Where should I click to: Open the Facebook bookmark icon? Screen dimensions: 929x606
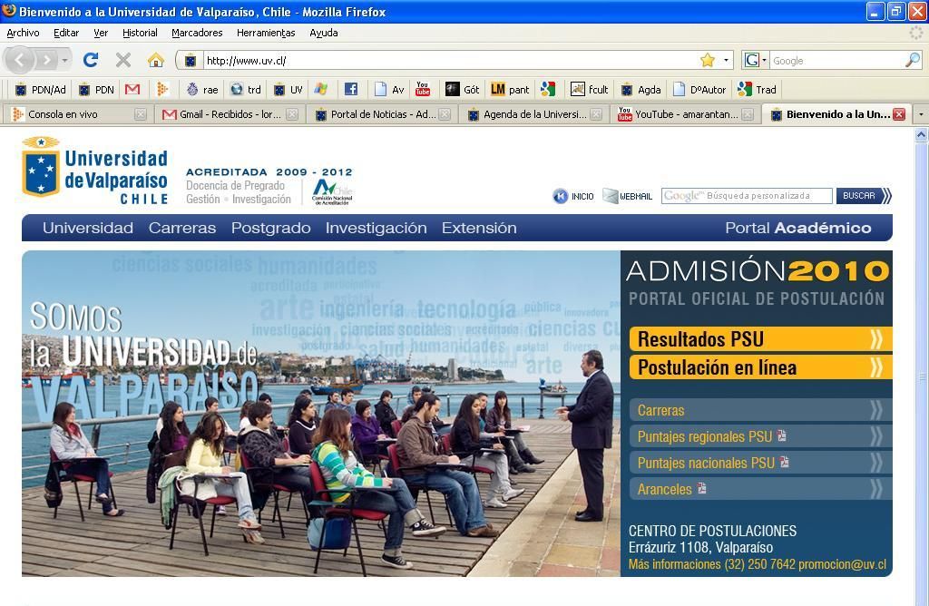tap(351, 89)
